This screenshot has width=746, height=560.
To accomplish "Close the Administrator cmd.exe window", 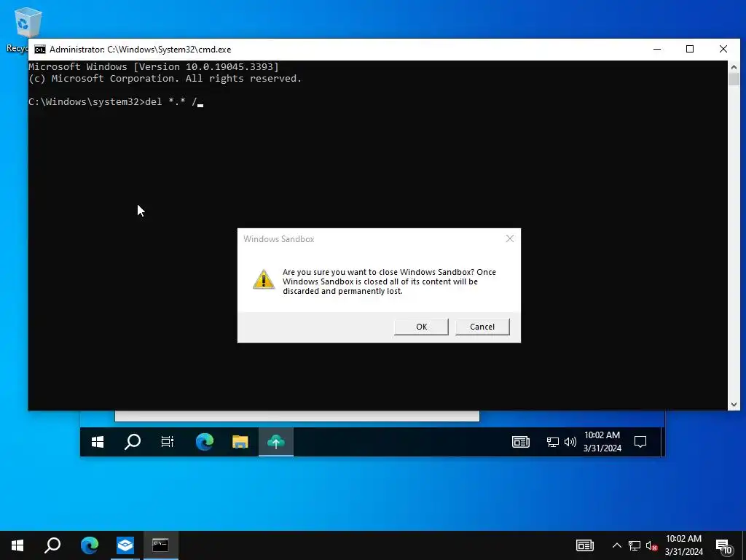I will click(x=723, y=49).
